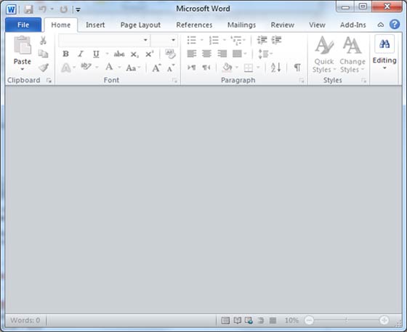Click the Paste button
The height and width of the screenshot is (332, 407).
(23, 52)
